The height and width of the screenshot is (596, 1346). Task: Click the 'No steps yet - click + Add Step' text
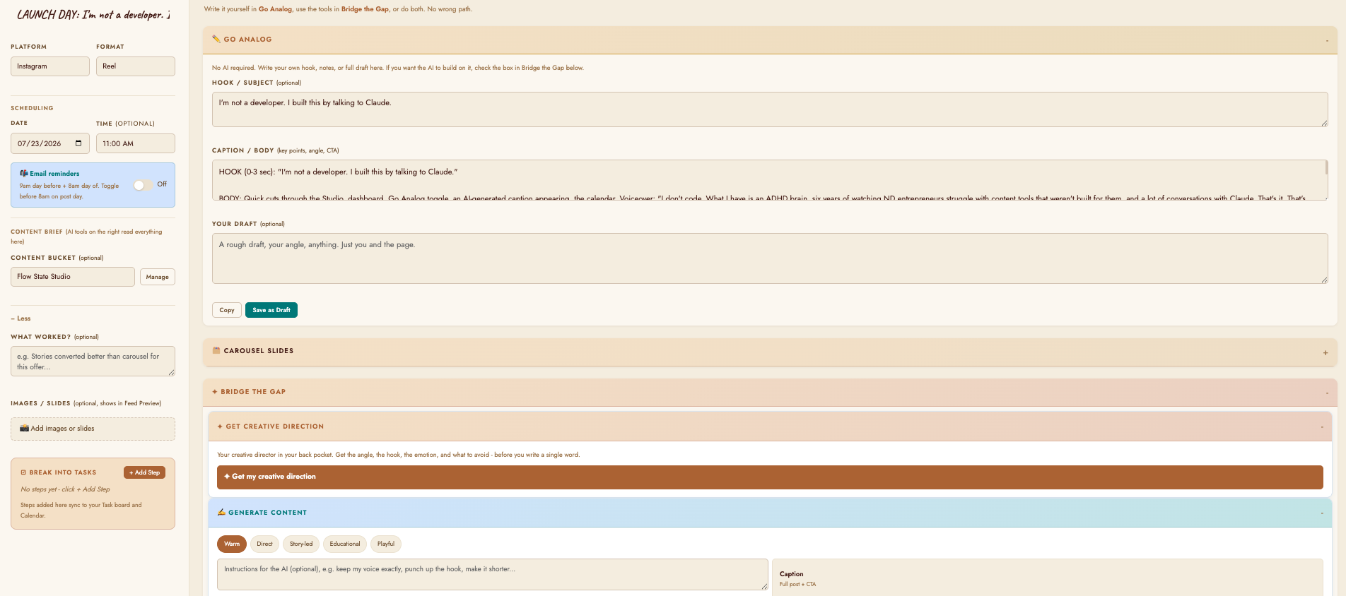[x=65, y=489]
